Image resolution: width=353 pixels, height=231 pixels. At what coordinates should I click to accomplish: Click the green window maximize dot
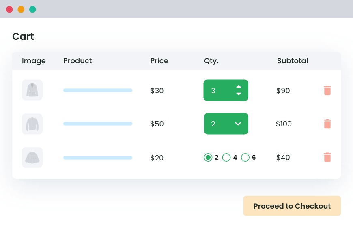click(x=32, y=9)
